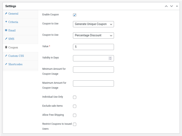Tick the Exclude sale items checkbox
The width and height of the screenshot is (182, 136).
[x=75, y=106]
